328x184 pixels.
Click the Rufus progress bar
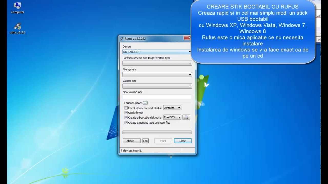point(157,132)
